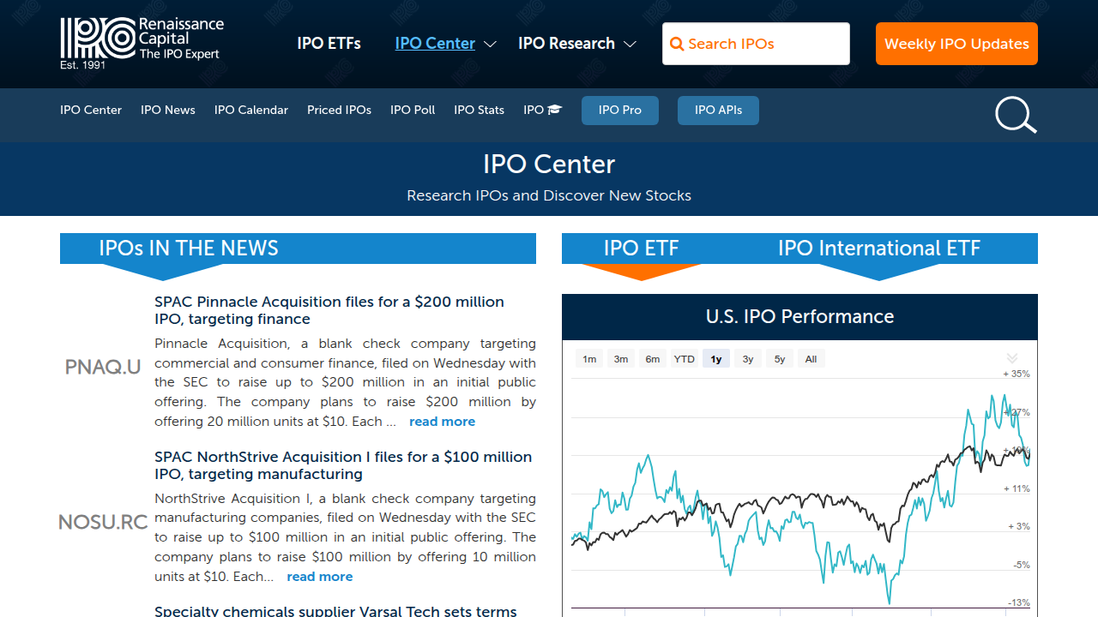Viewport: 1098px width, 617px height.
Task: Open the SPAC Pinnacle Acquisition headline
Action: coord(329,310)
